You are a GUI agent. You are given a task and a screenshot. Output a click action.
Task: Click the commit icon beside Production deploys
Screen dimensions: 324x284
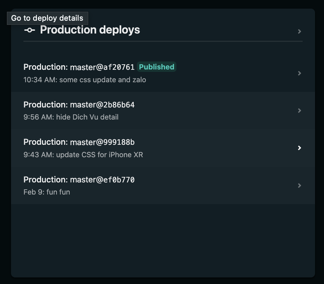pos(29,30)
